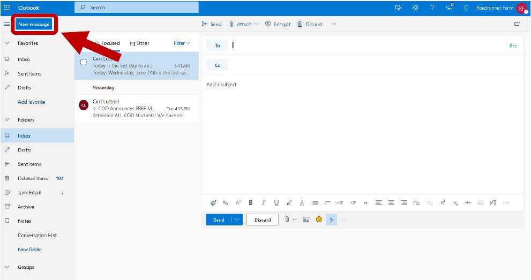Expand the Groups section
The image size is (531, 280).
[7, 267]
